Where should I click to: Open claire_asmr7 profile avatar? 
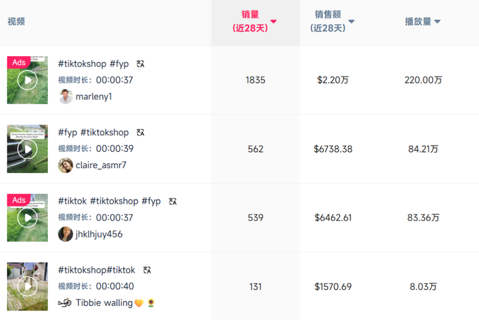66,165
